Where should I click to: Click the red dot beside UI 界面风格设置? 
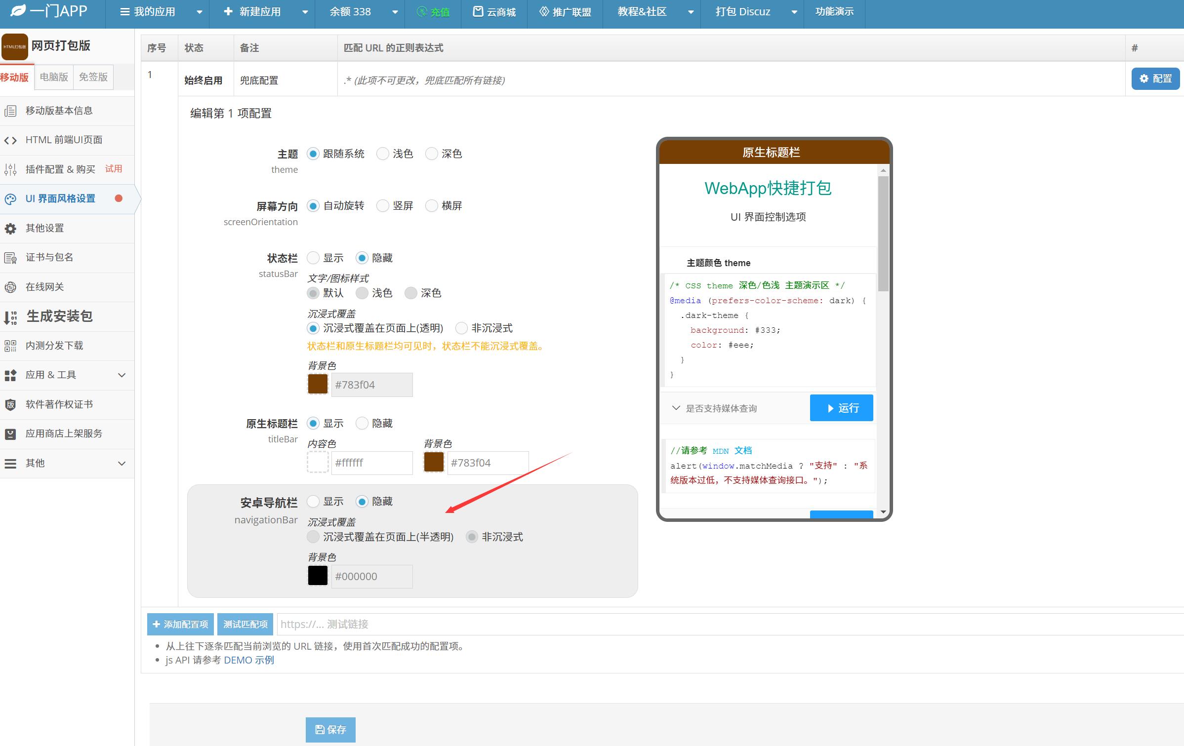point(119,198)
